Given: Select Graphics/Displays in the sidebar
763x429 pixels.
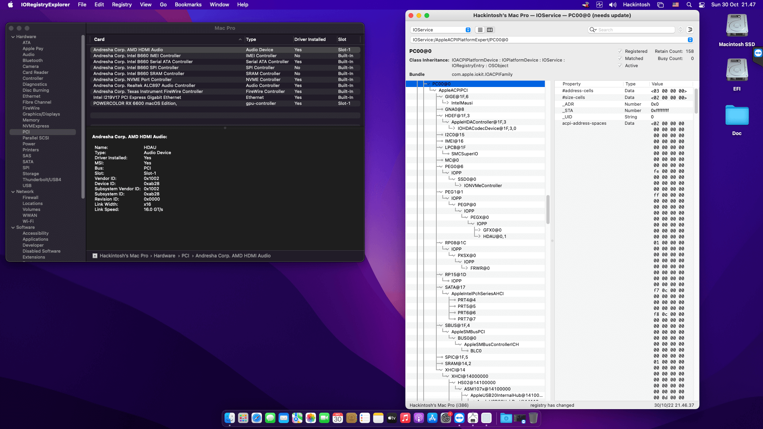Looking at the screenshot, I should [x=41, y=114].
